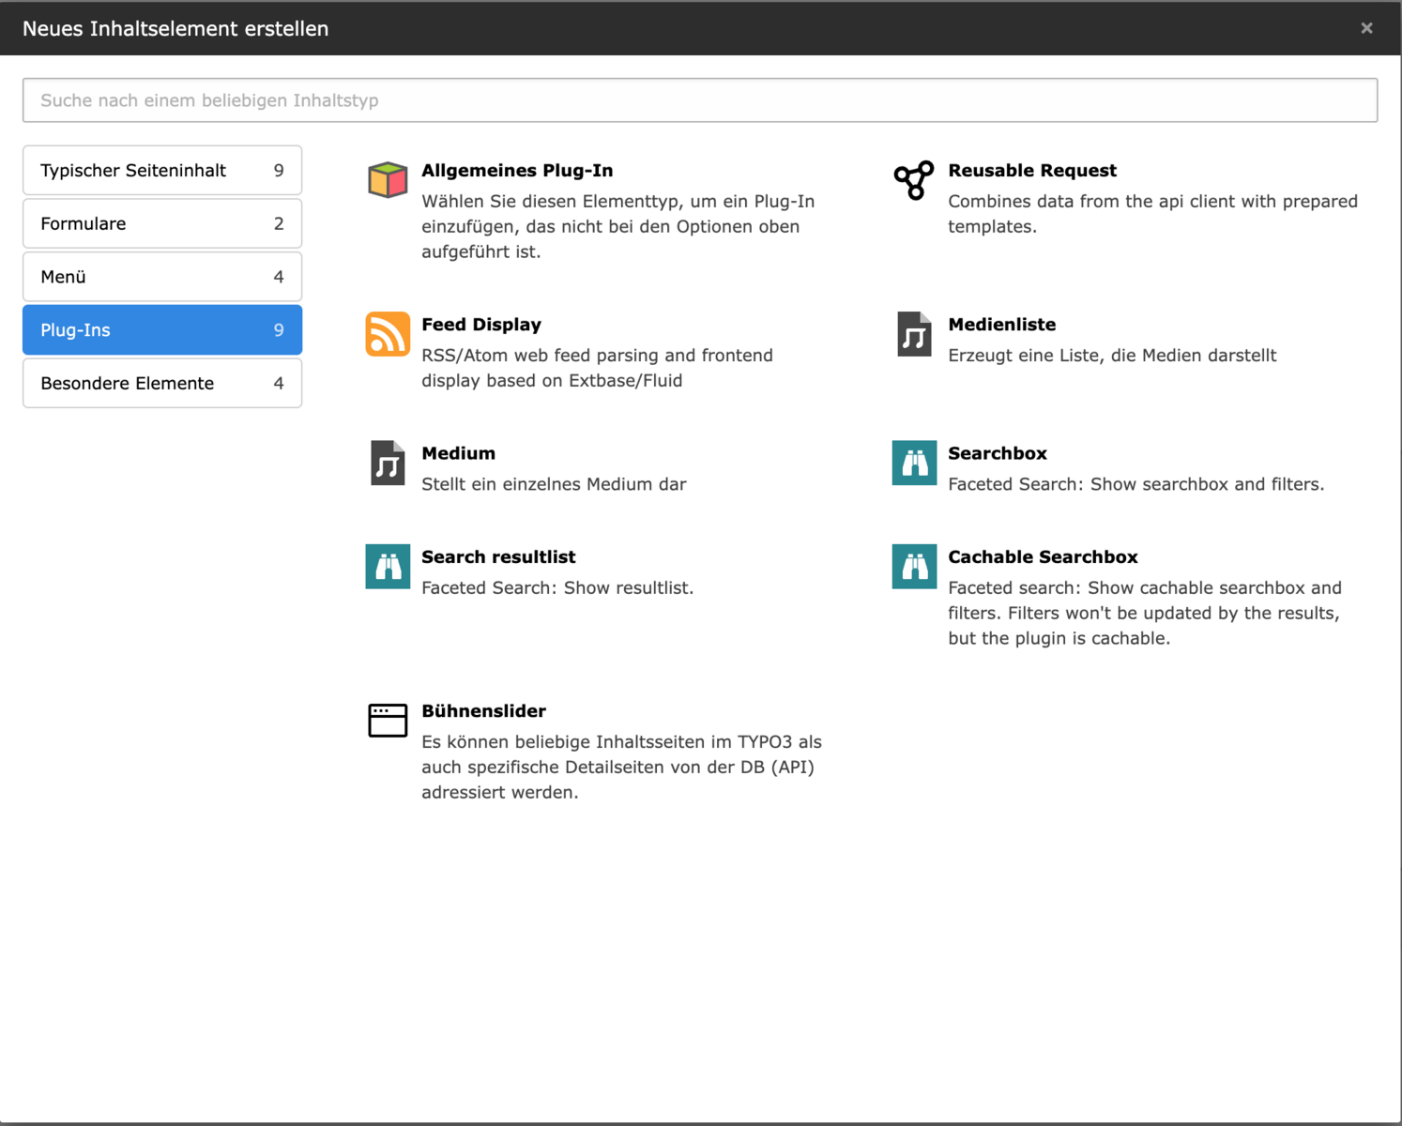
Task: Open the Formulare category
Action: click(x=162, y=223)
